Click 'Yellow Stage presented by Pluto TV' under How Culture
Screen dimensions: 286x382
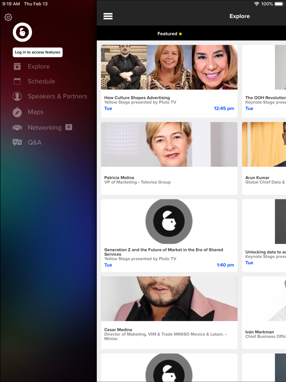[140, 102]
